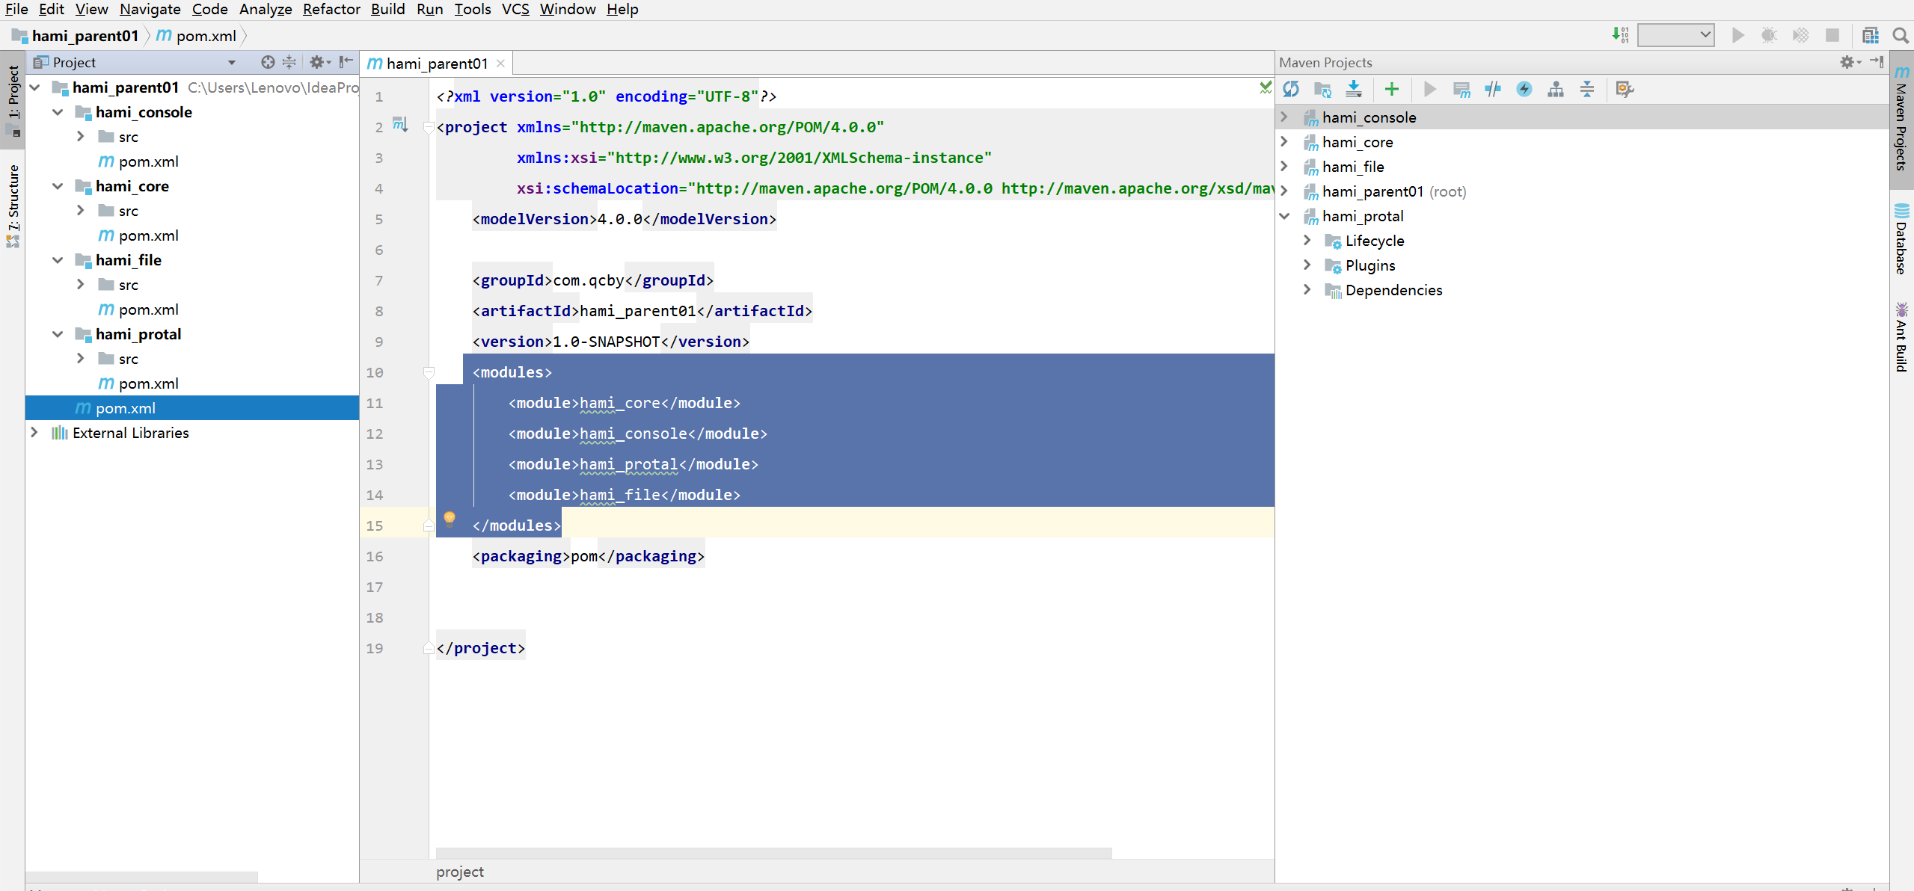Screen dimensions: 1914x891
Task: Toggle Skip Tests mode lightning icon
Action: tap(1524, 90)
